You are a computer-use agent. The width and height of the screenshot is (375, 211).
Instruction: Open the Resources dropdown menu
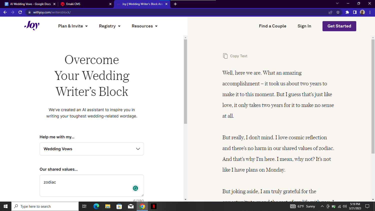pos(144,26)
